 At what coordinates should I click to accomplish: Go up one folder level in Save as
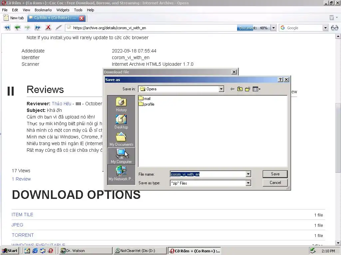[240, 89]
